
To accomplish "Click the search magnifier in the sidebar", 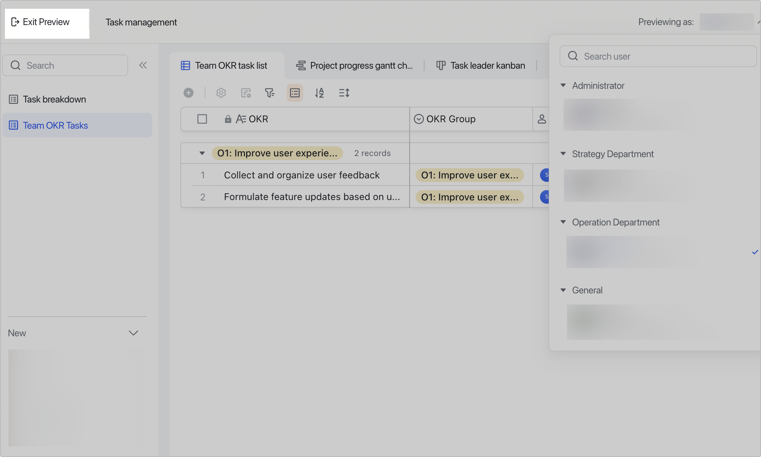I will (x=16, y=65).
